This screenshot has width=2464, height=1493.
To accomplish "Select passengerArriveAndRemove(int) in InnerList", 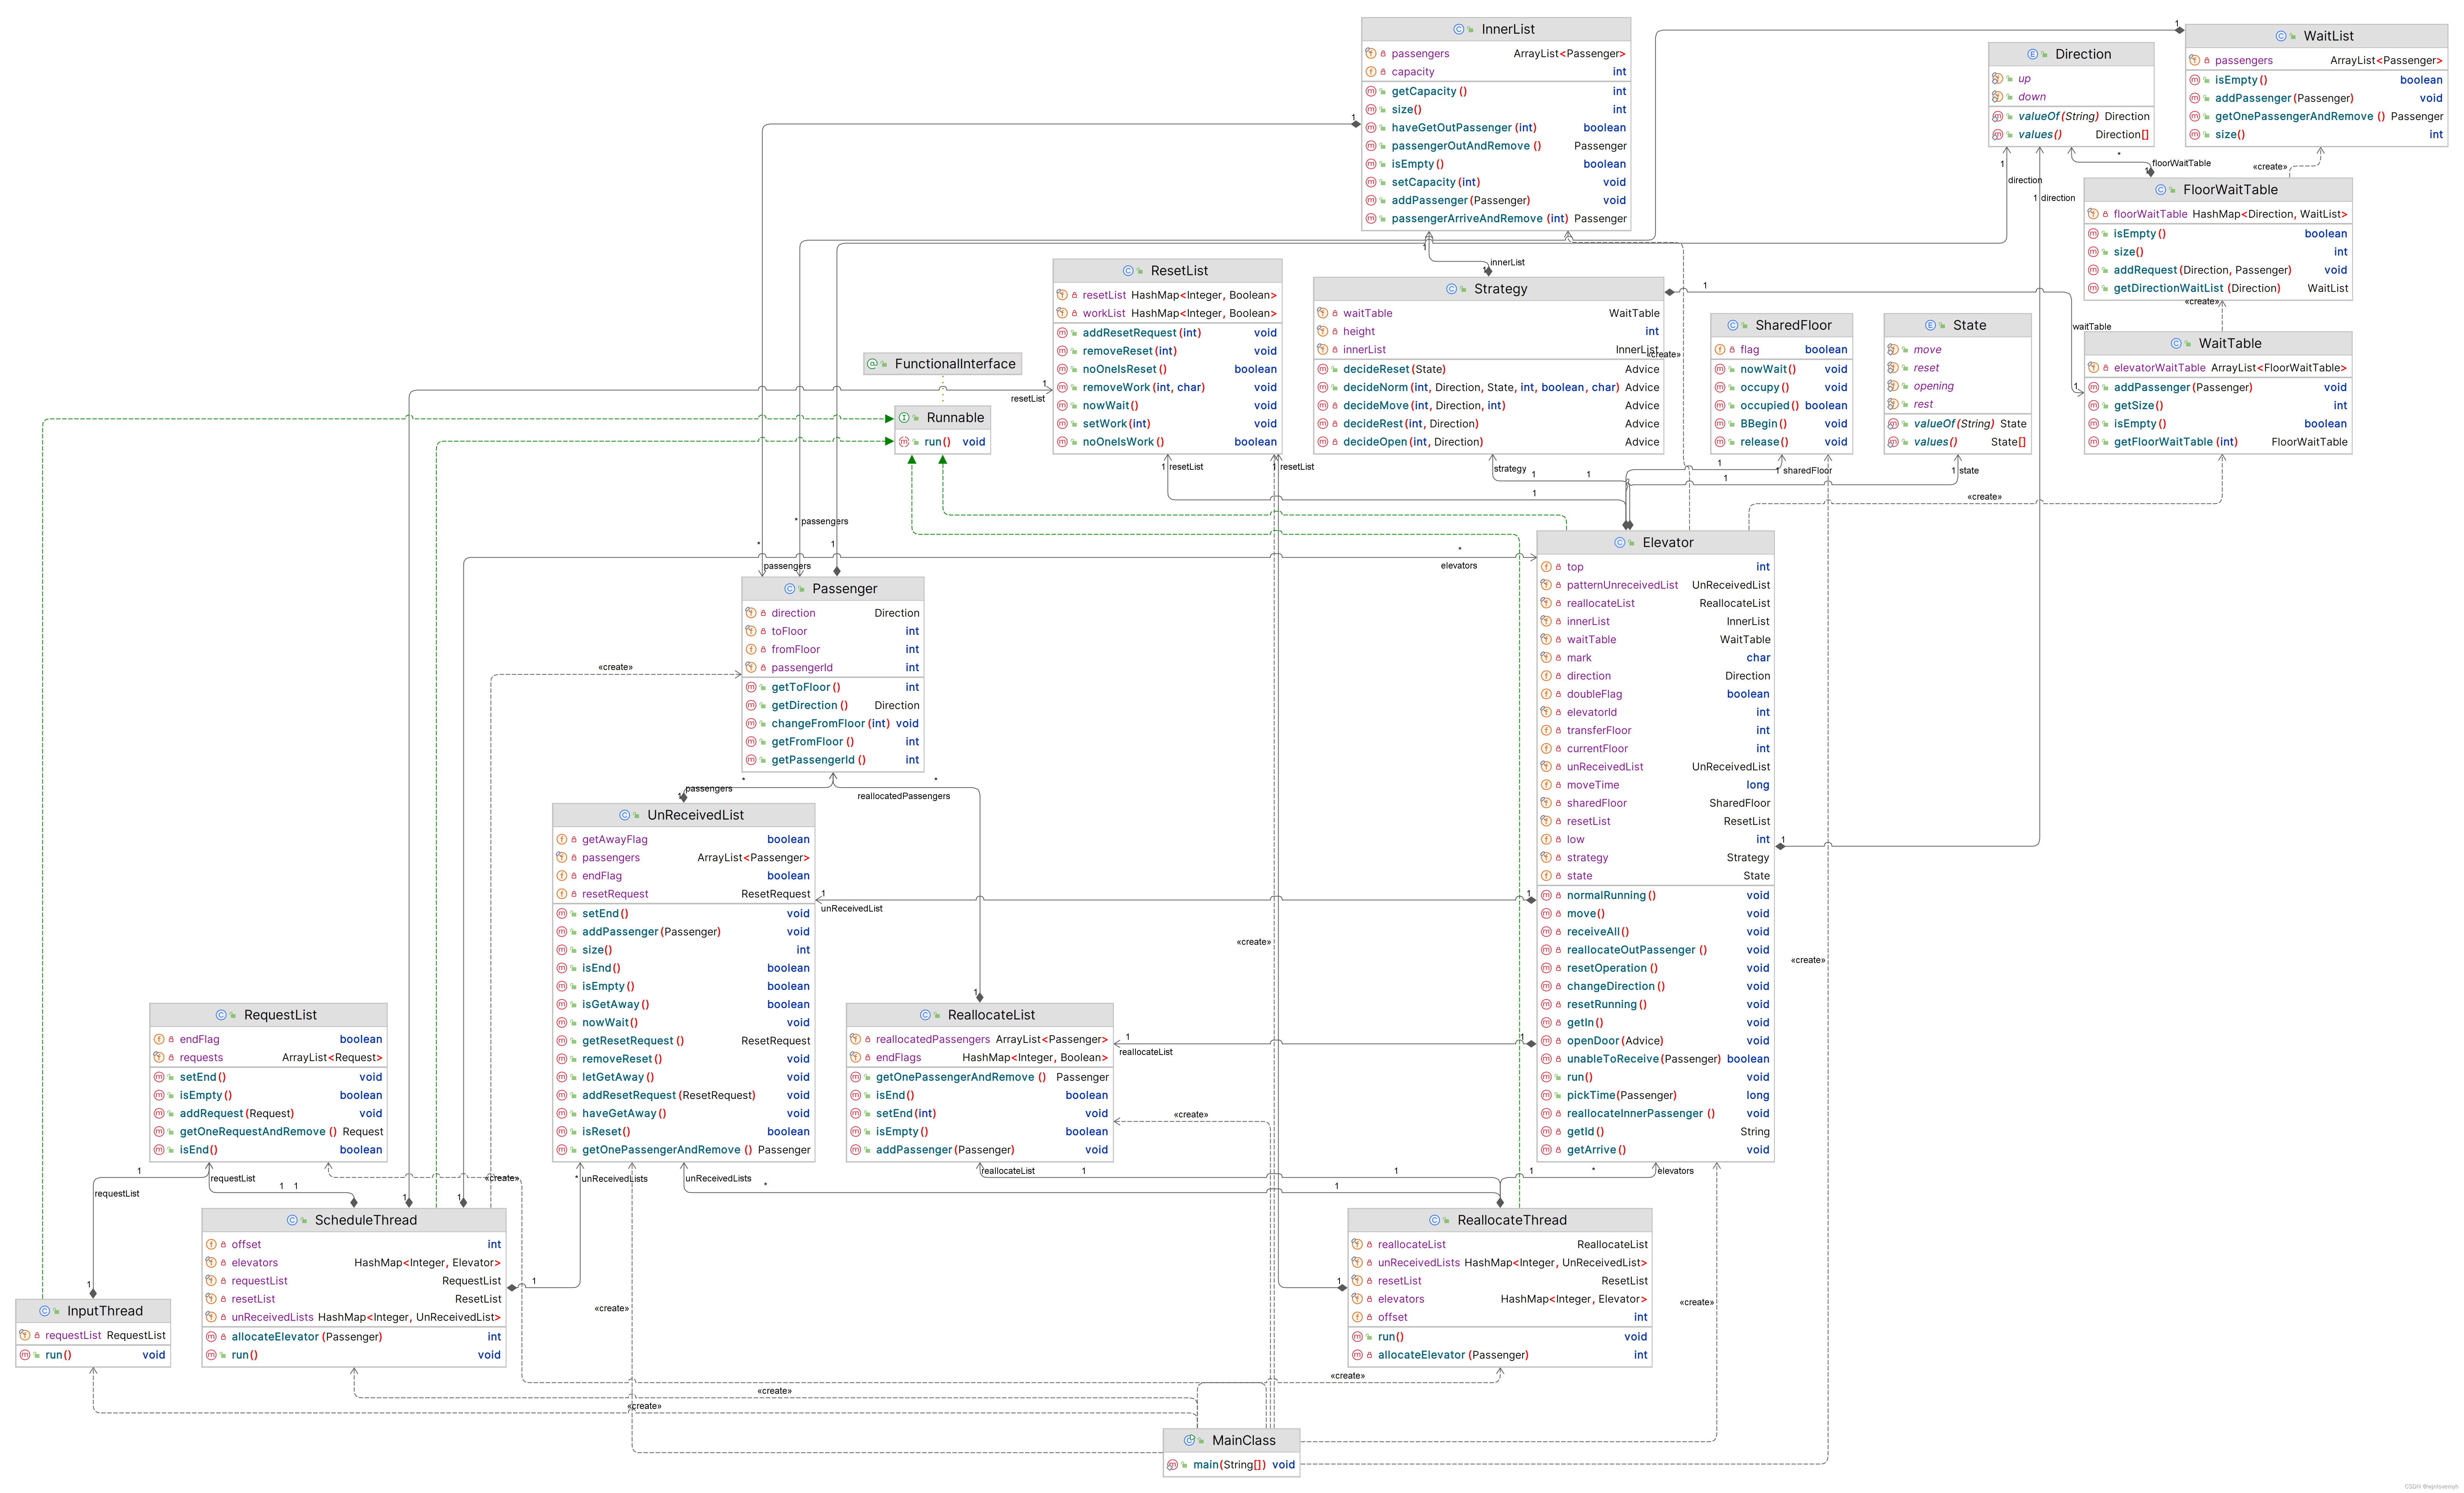I will pyautogui.click(x=1496, y=219).
